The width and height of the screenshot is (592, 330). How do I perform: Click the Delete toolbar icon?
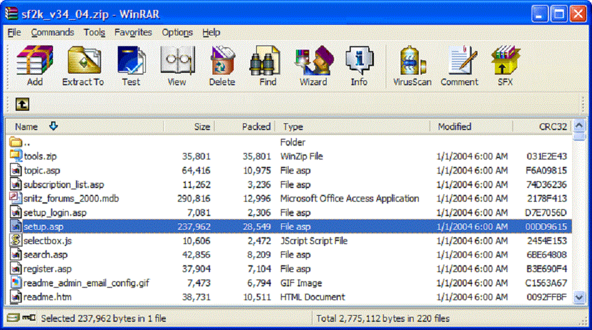(x=222, y=65)
